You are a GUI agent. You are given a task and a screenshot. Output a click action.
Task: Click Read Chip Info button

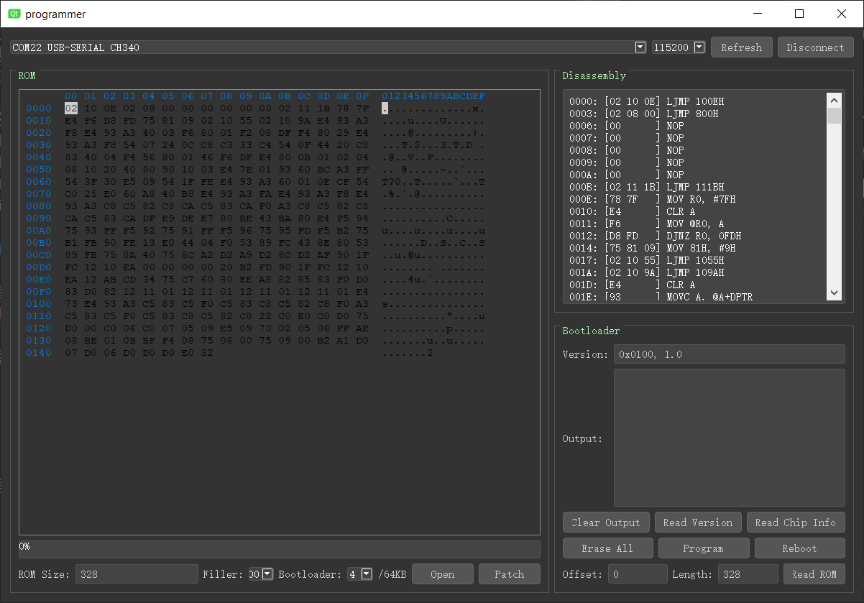(796, 523)
